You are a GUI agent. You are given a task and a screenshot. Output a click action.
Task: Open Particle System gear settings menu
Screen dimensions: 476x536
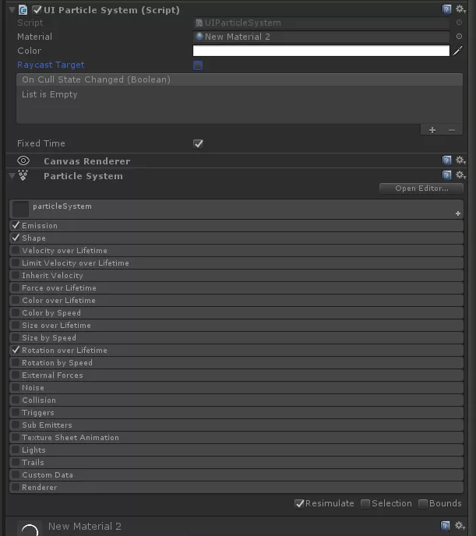(x=460, y=175)
